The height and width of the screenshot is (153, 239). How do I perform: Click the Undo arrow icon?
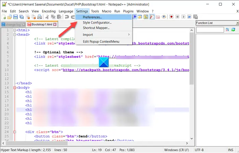click(x=67, y=17)
